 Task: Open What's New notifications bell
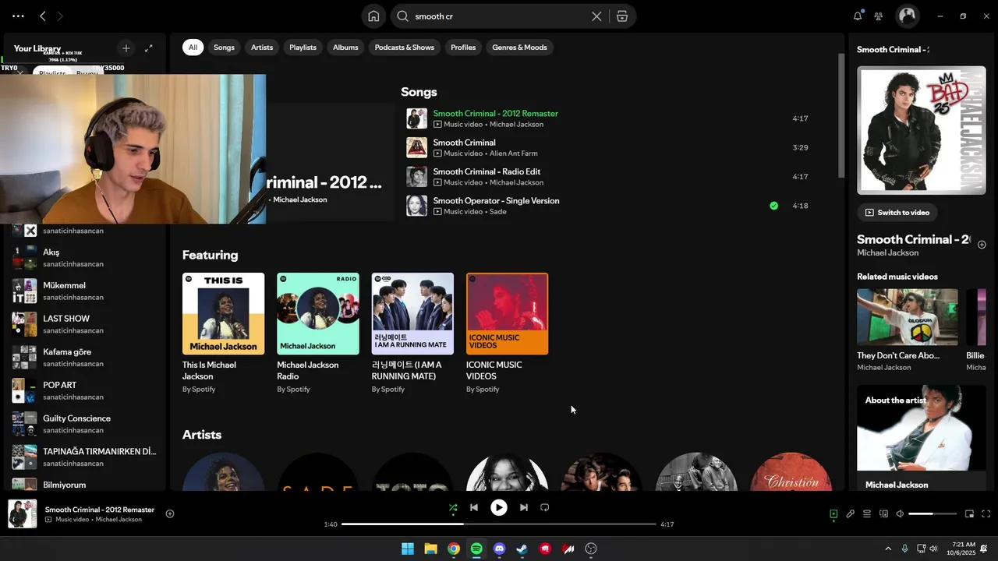point(858,16)
